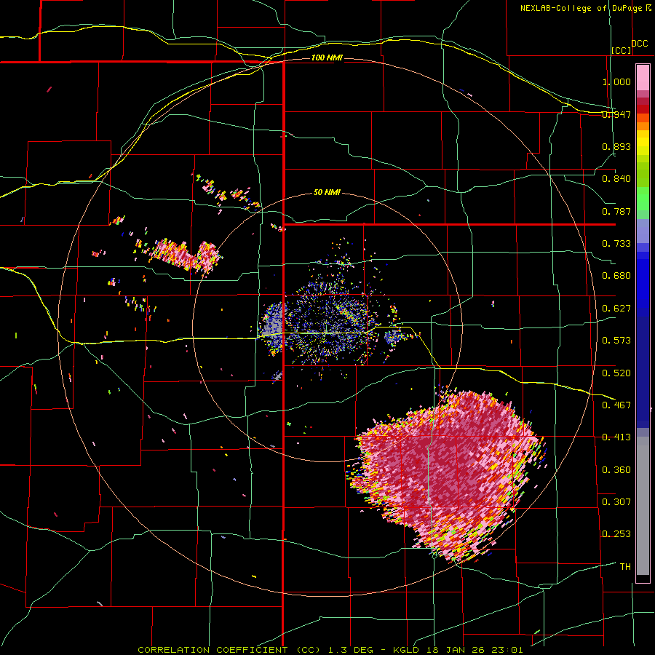Image resolution: width=655 pixels, height=655 pixels.
Task: Click the DCC label above the scale
Action: pyautogui.click(x=639, y=44)
